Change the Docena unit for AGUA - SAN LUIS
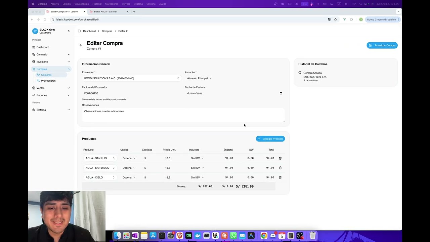The width and height of the screenshot is (430, 242). tap(129, 158)
